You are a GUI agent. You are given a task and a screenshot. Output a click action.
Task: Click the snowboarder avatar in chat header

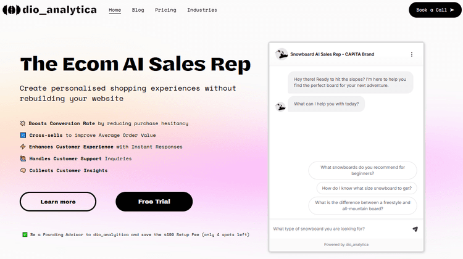tap(282, 54)
